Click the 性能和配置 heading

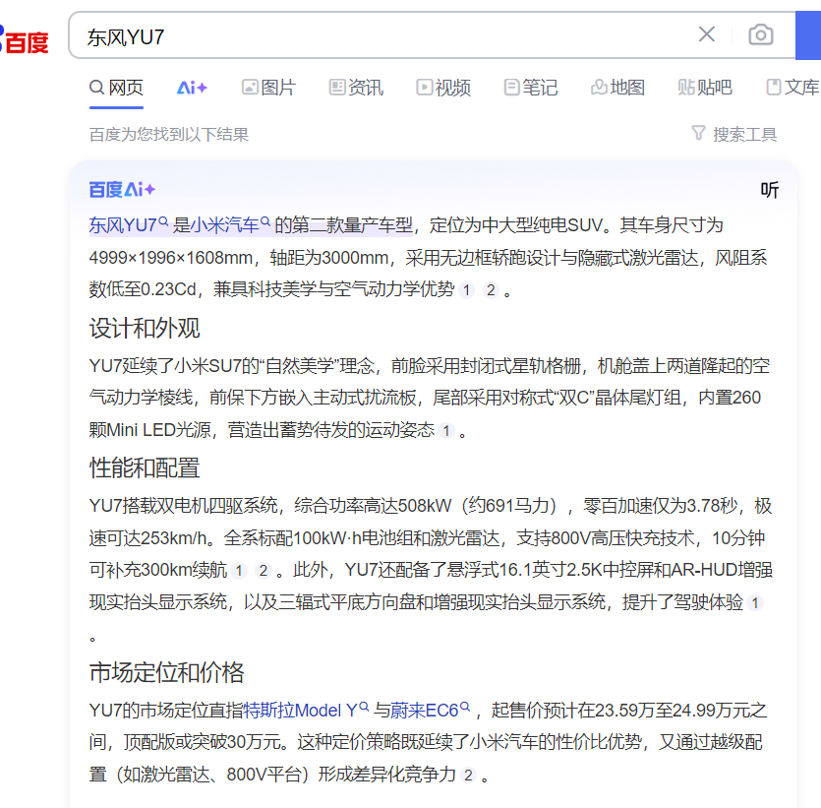click(144, 467)
